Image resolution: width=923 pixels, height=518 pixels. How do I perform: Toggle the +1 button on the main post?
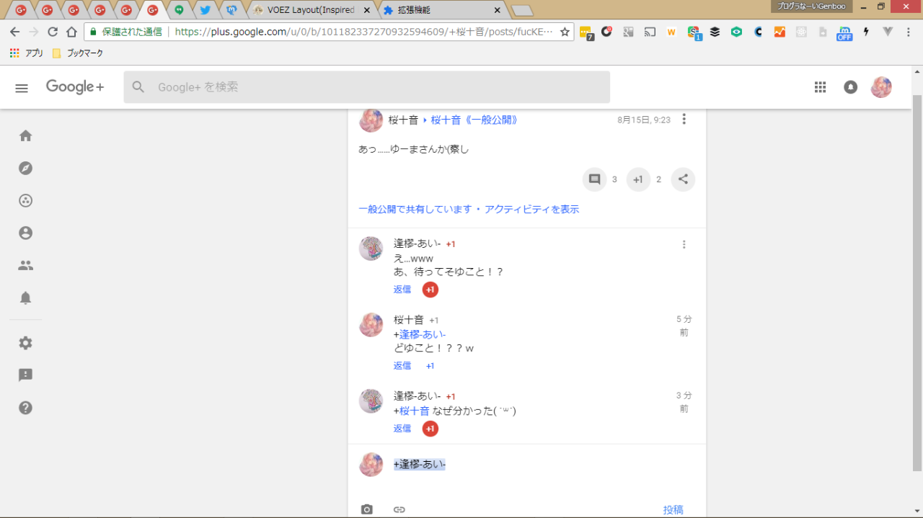[637, 179]
